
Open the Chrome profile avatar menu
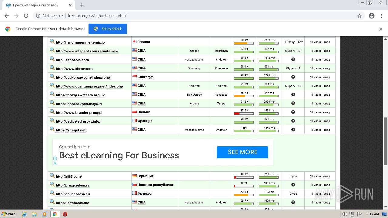click(372, 16)
